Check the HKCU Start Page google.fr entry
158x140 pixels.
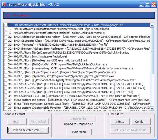tap(6, 25)
